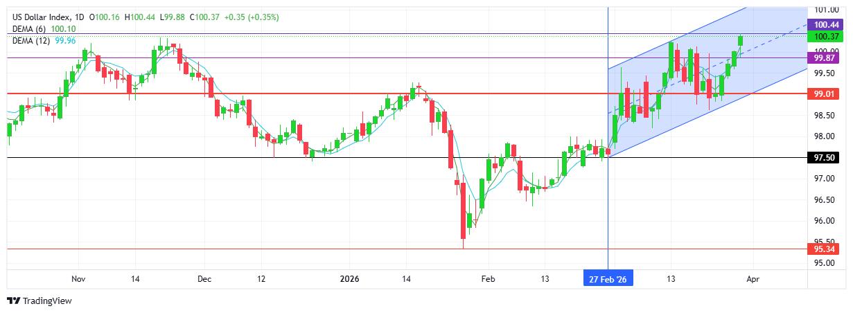Click the US Dollar Index symbol title

click(37, 17)
